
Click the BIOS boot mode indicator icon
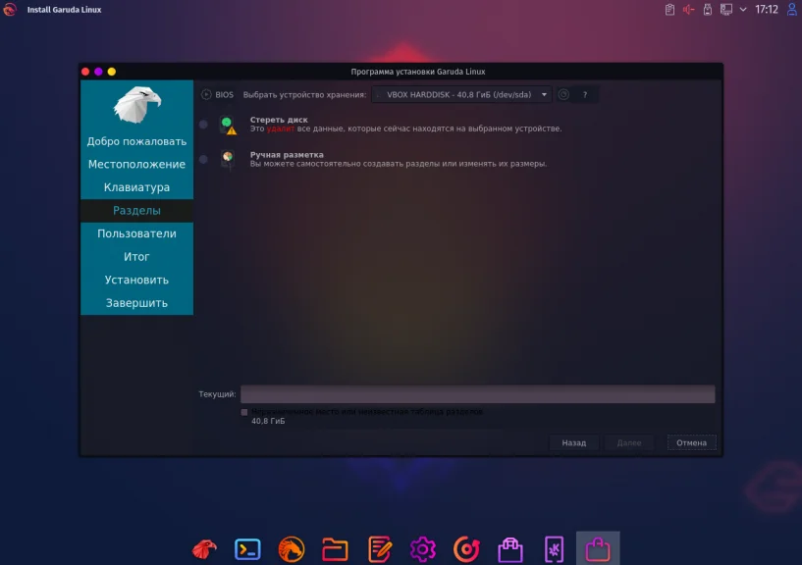pos(207,94)
